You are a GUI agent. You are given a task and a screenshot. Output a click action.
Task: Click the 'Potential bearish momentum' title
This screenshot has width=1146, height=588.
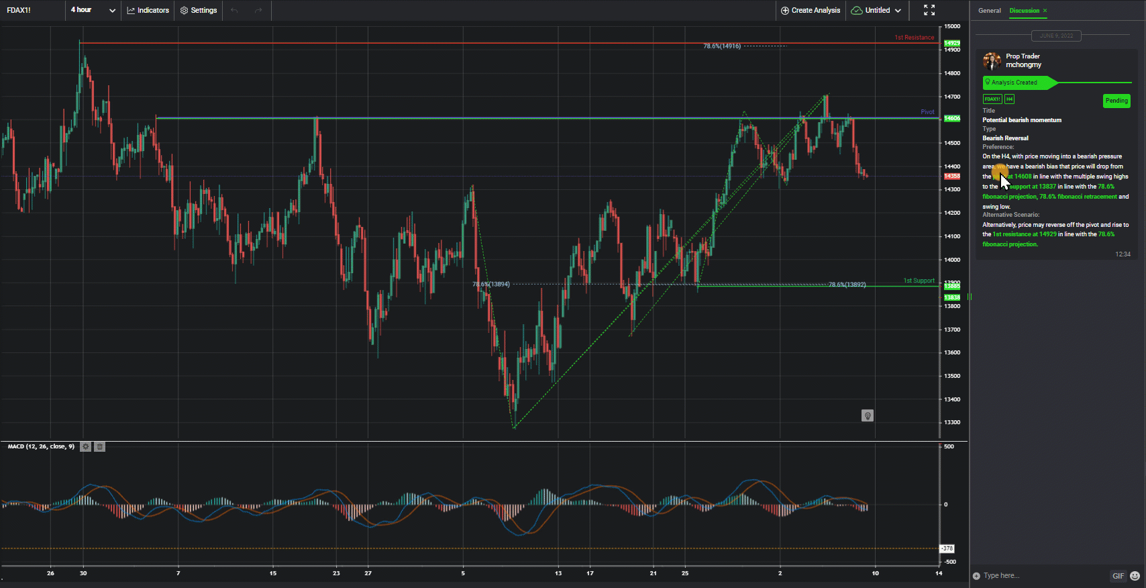(1022, 120)
